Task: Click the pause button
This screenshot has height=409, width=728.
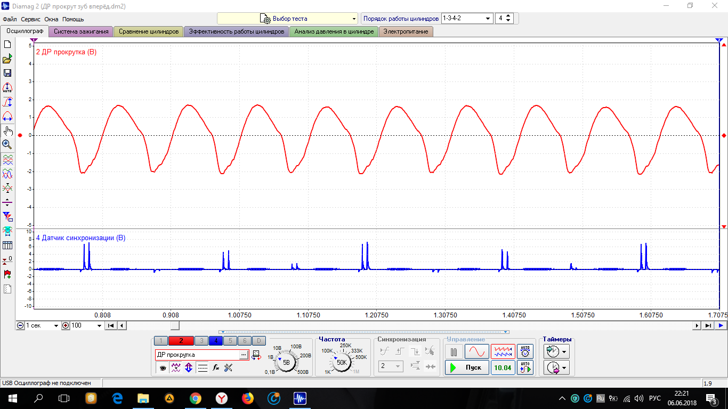Action: pyautogui.click(x=454, y=351)
